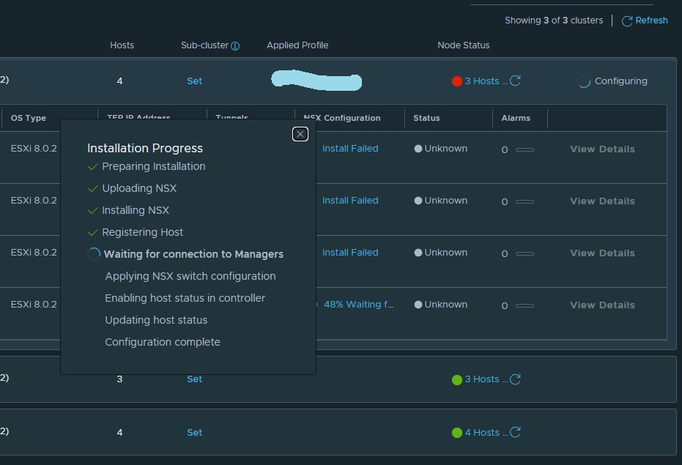Click the Configuring spinner status icon
Screen dimensions: 682x465
pyautogui.click(x=584, y=82)
